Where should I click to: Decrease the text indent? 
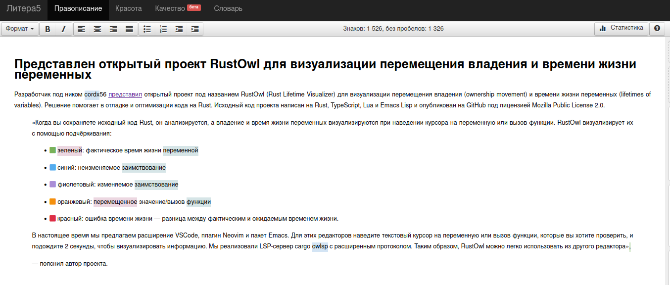coord(179,29)
